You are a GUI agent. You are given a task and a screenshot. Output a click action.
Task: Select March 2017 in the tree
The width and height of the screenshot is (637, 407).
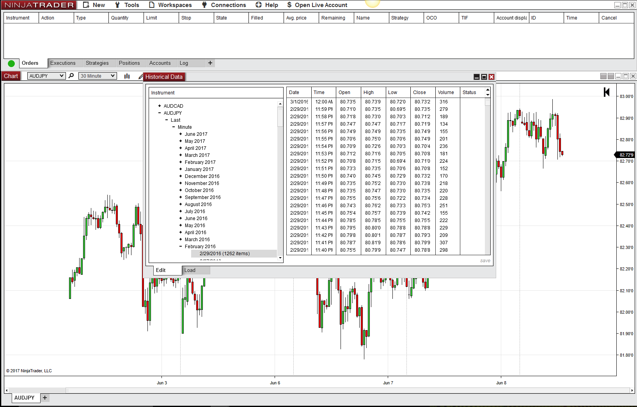coord(197,155)
